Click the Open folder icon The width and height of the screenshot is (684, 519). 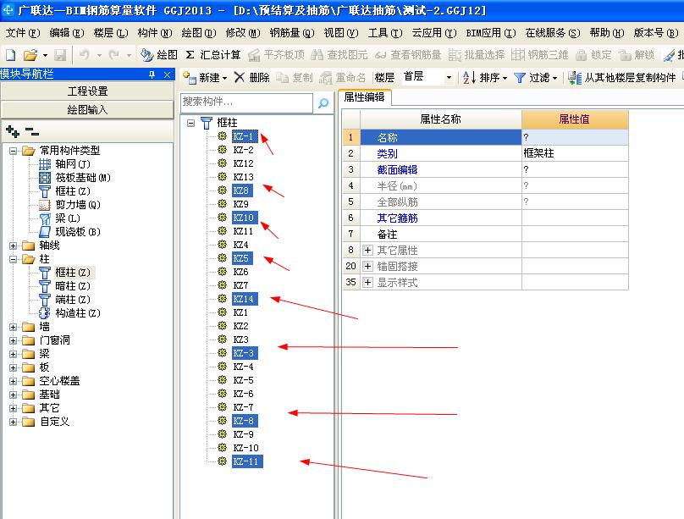coord(30,55)
